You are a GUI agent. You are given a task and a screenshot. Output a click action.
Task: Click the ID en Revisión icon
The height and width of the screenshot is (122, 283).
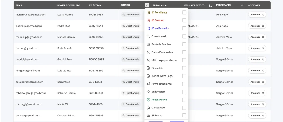pos(148,28)
